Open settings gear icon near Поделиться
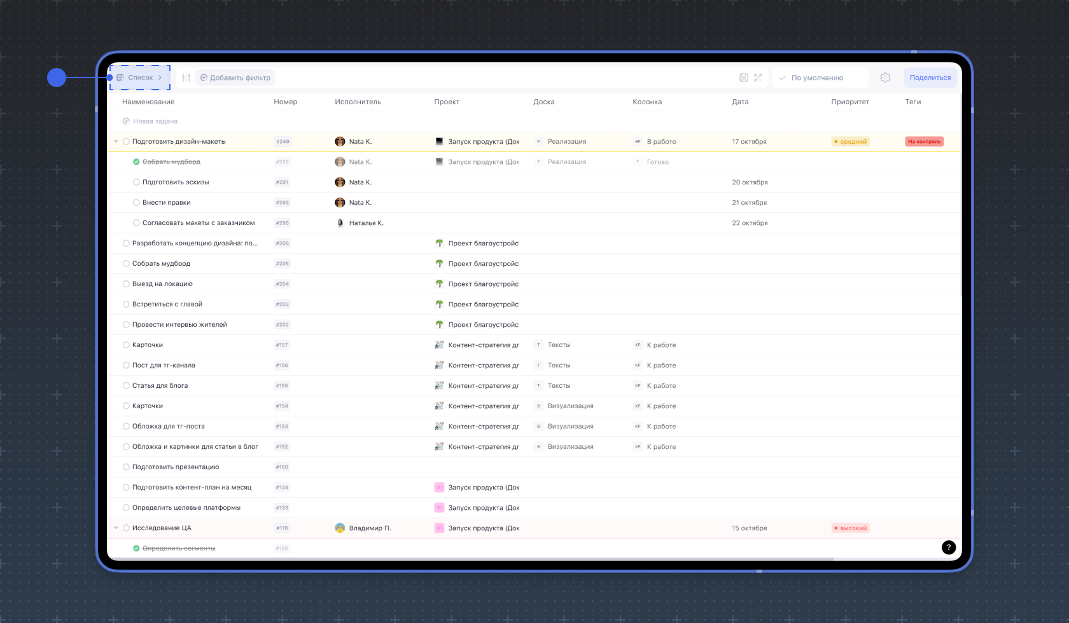The height and width of the screenshot is (623, 1069). point(885,78)
